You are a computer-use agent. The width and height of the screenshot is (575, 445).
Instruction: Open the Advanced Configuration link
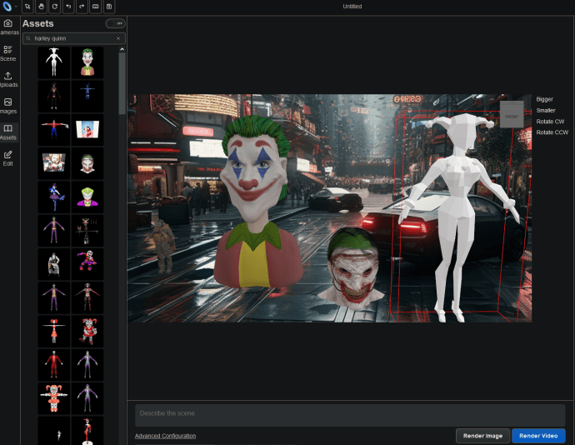tap(165, 436)
